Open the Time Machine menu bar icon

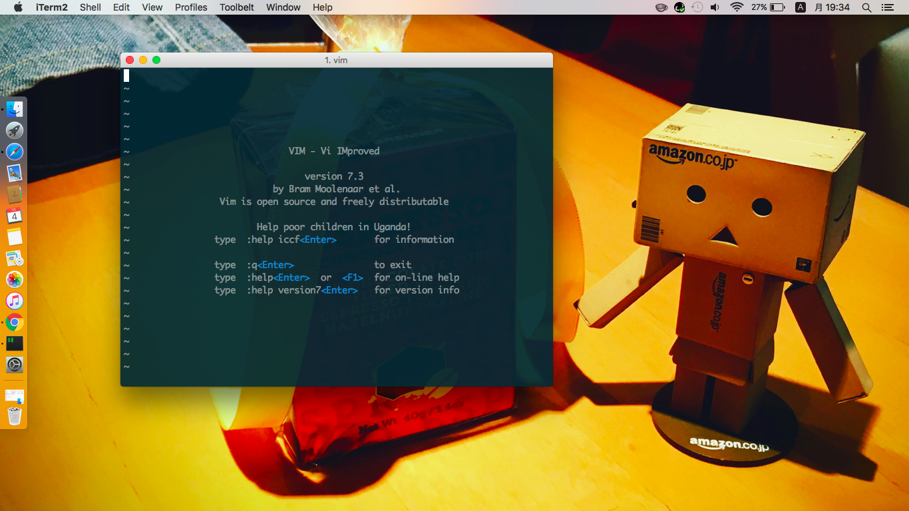[697, 7]
